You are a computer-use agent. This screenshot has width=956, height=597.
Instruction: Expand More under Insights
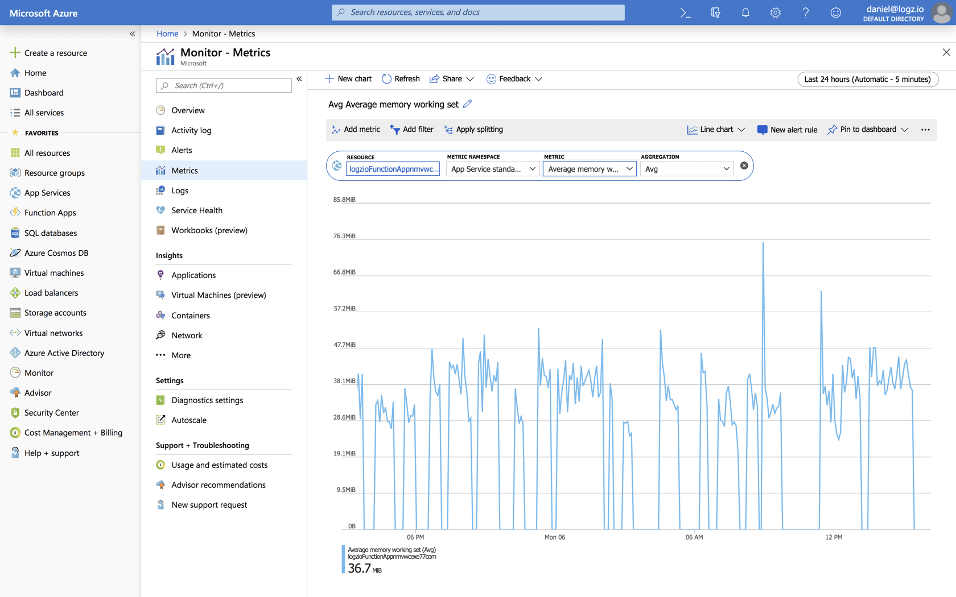[x=181, y=355]
